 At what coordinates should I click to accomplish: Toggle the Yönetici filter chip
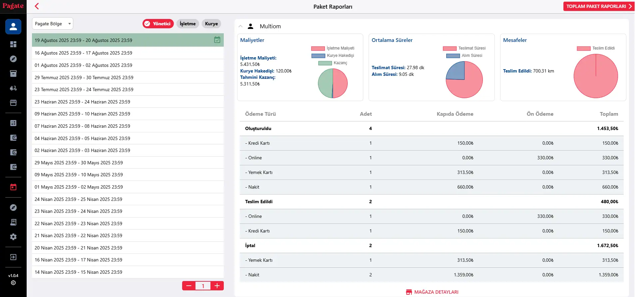[x=158, y=24]
